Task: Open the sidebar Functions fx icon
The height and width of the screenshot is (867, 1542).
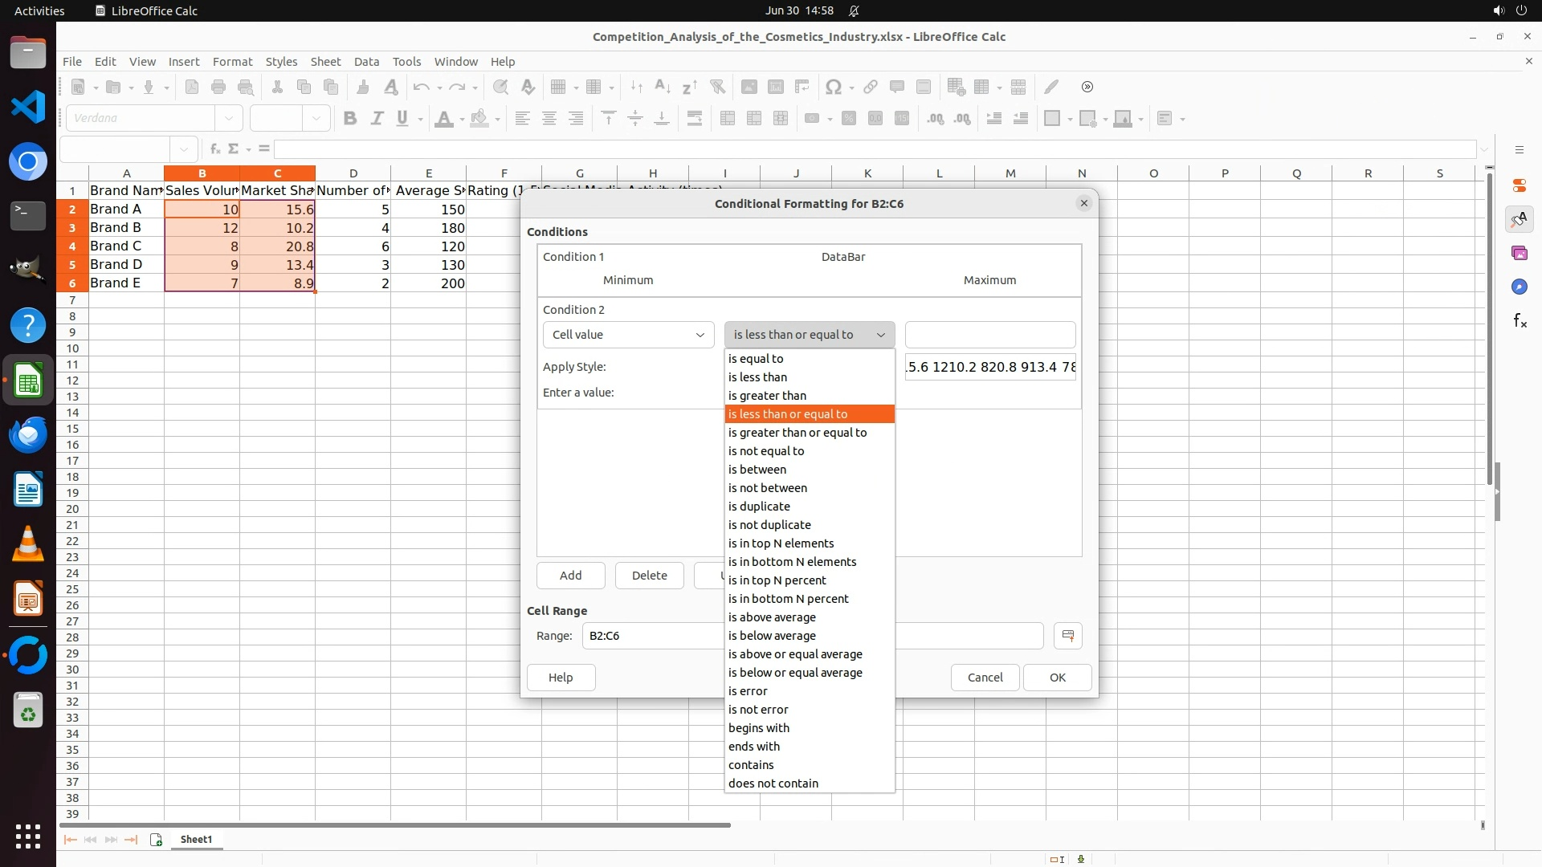Action: 1519,321
